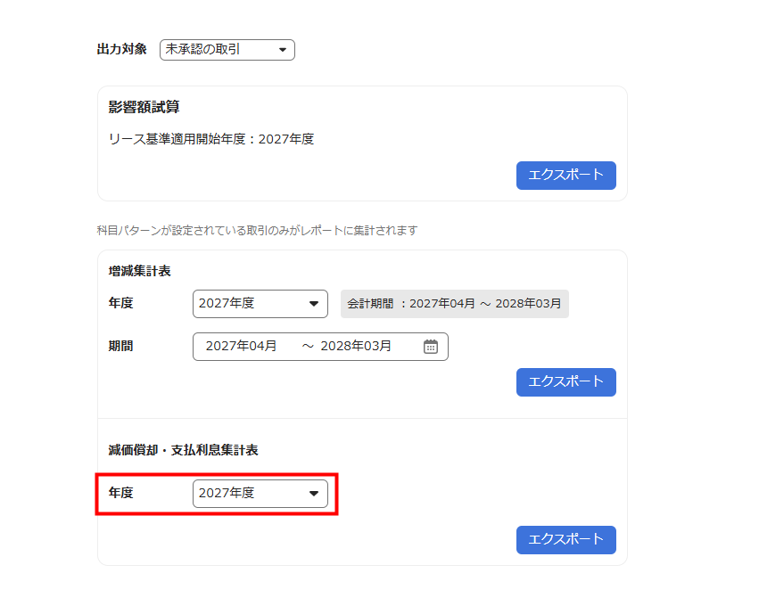Click the caret arrow in 減価償却・支払利息集計表 年度 selector
This screenshot has height=606, width=759.
(x=313, y=493)
